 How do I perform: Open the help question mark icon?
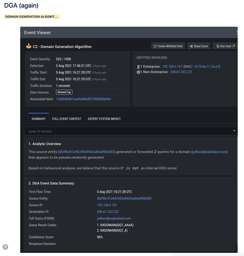(x=5, y=247)
